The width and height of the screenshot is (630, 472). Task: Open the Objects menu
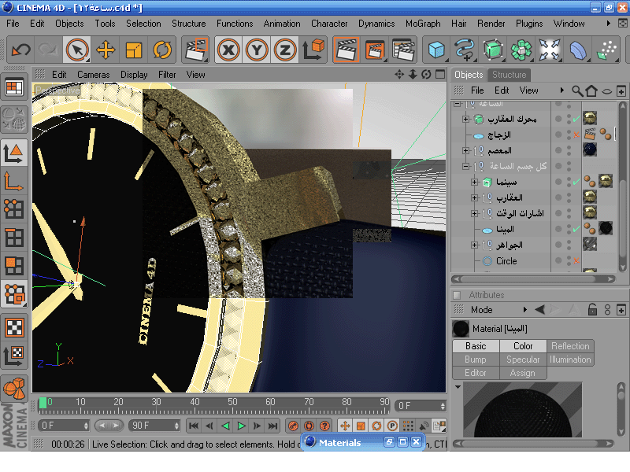(x=69, y=24)
